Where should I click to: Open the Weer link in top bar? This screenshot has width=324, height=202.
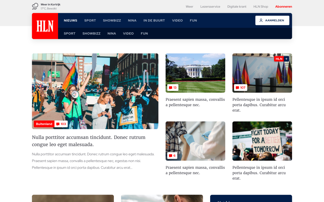(x=189, y=7)
